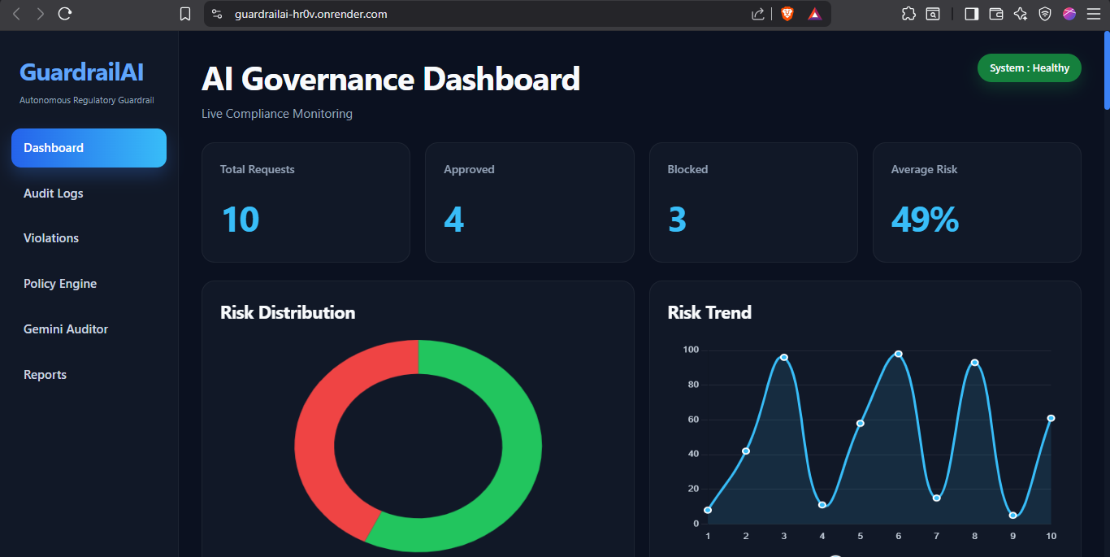
Task: Go back using the browser back arrow
Action: point(16,14)
